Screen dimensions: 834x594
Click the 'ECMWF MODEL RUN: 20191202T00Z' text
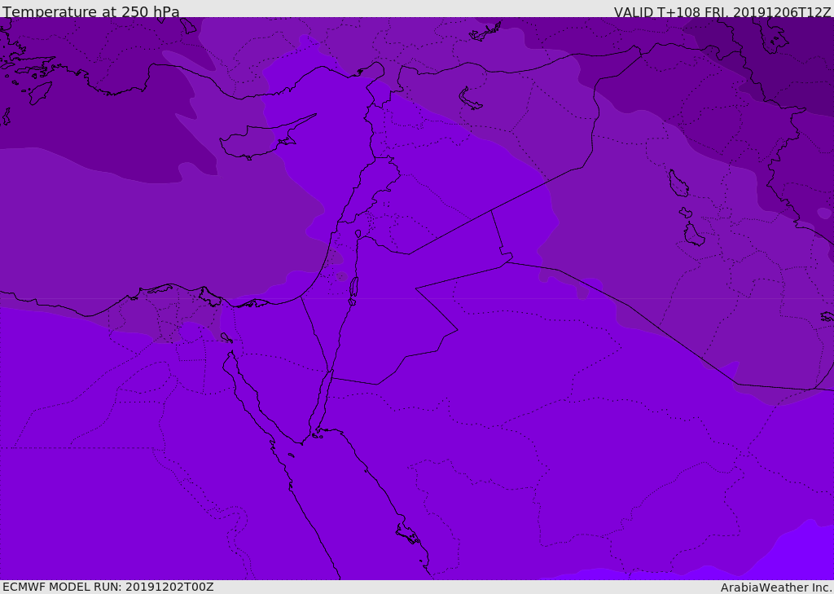pos(108,587)
